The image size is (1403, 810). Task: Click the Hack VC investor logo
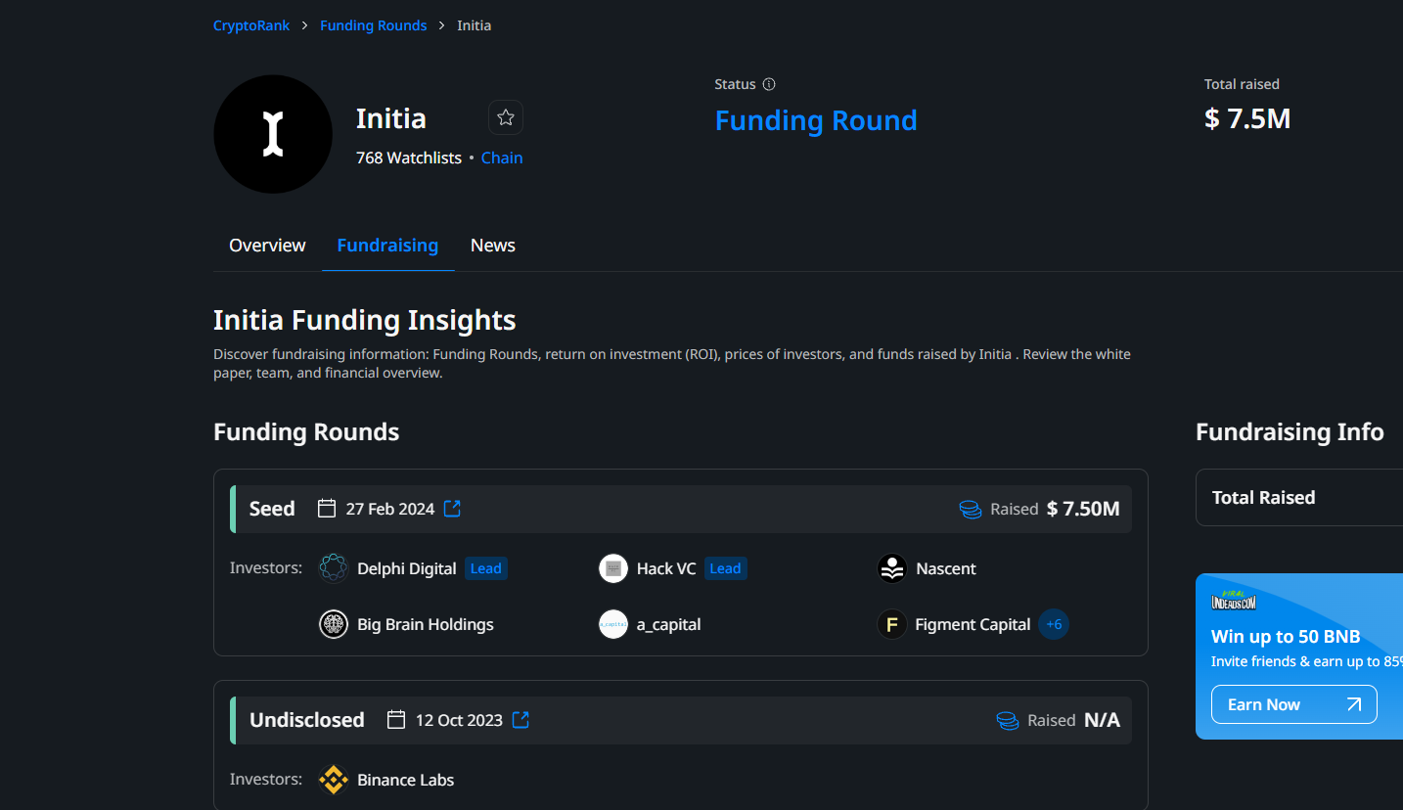tap(613, 568)
